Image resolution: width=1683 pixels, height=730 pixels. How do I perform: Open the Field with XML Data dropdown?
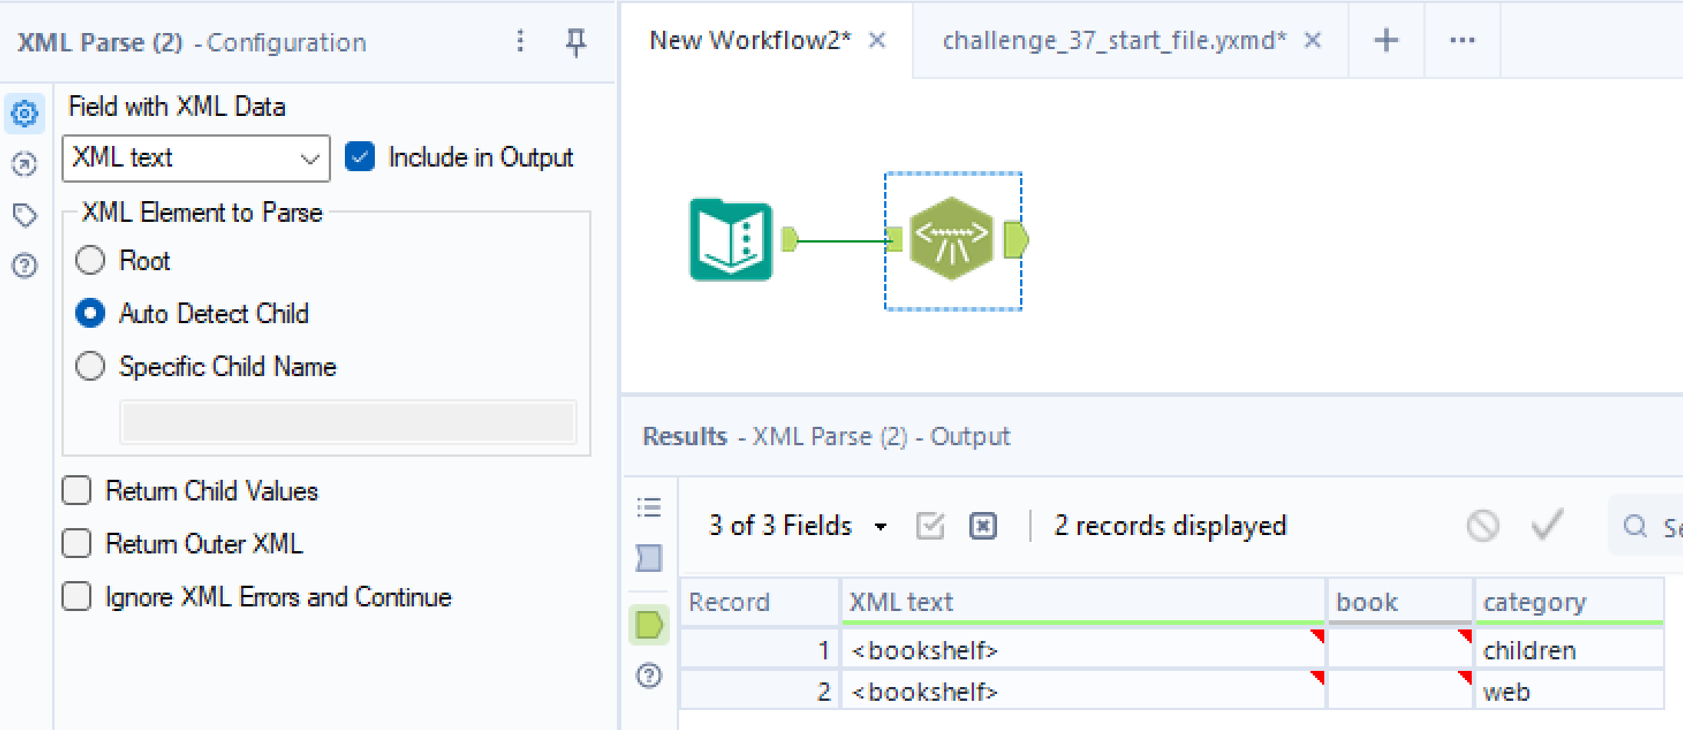196,158
